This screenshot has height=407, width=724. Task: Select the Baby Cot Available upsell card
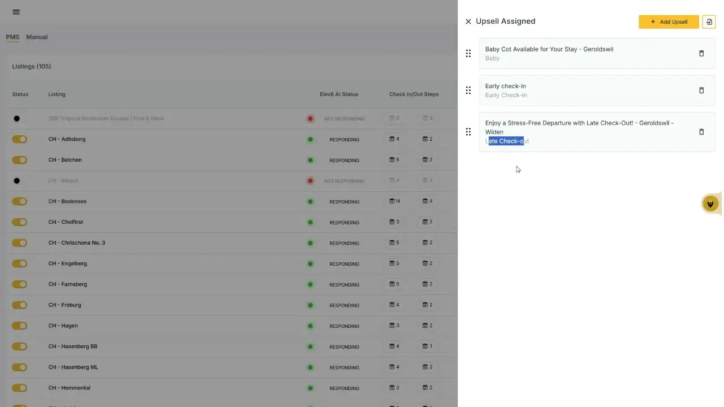[597, 53]
